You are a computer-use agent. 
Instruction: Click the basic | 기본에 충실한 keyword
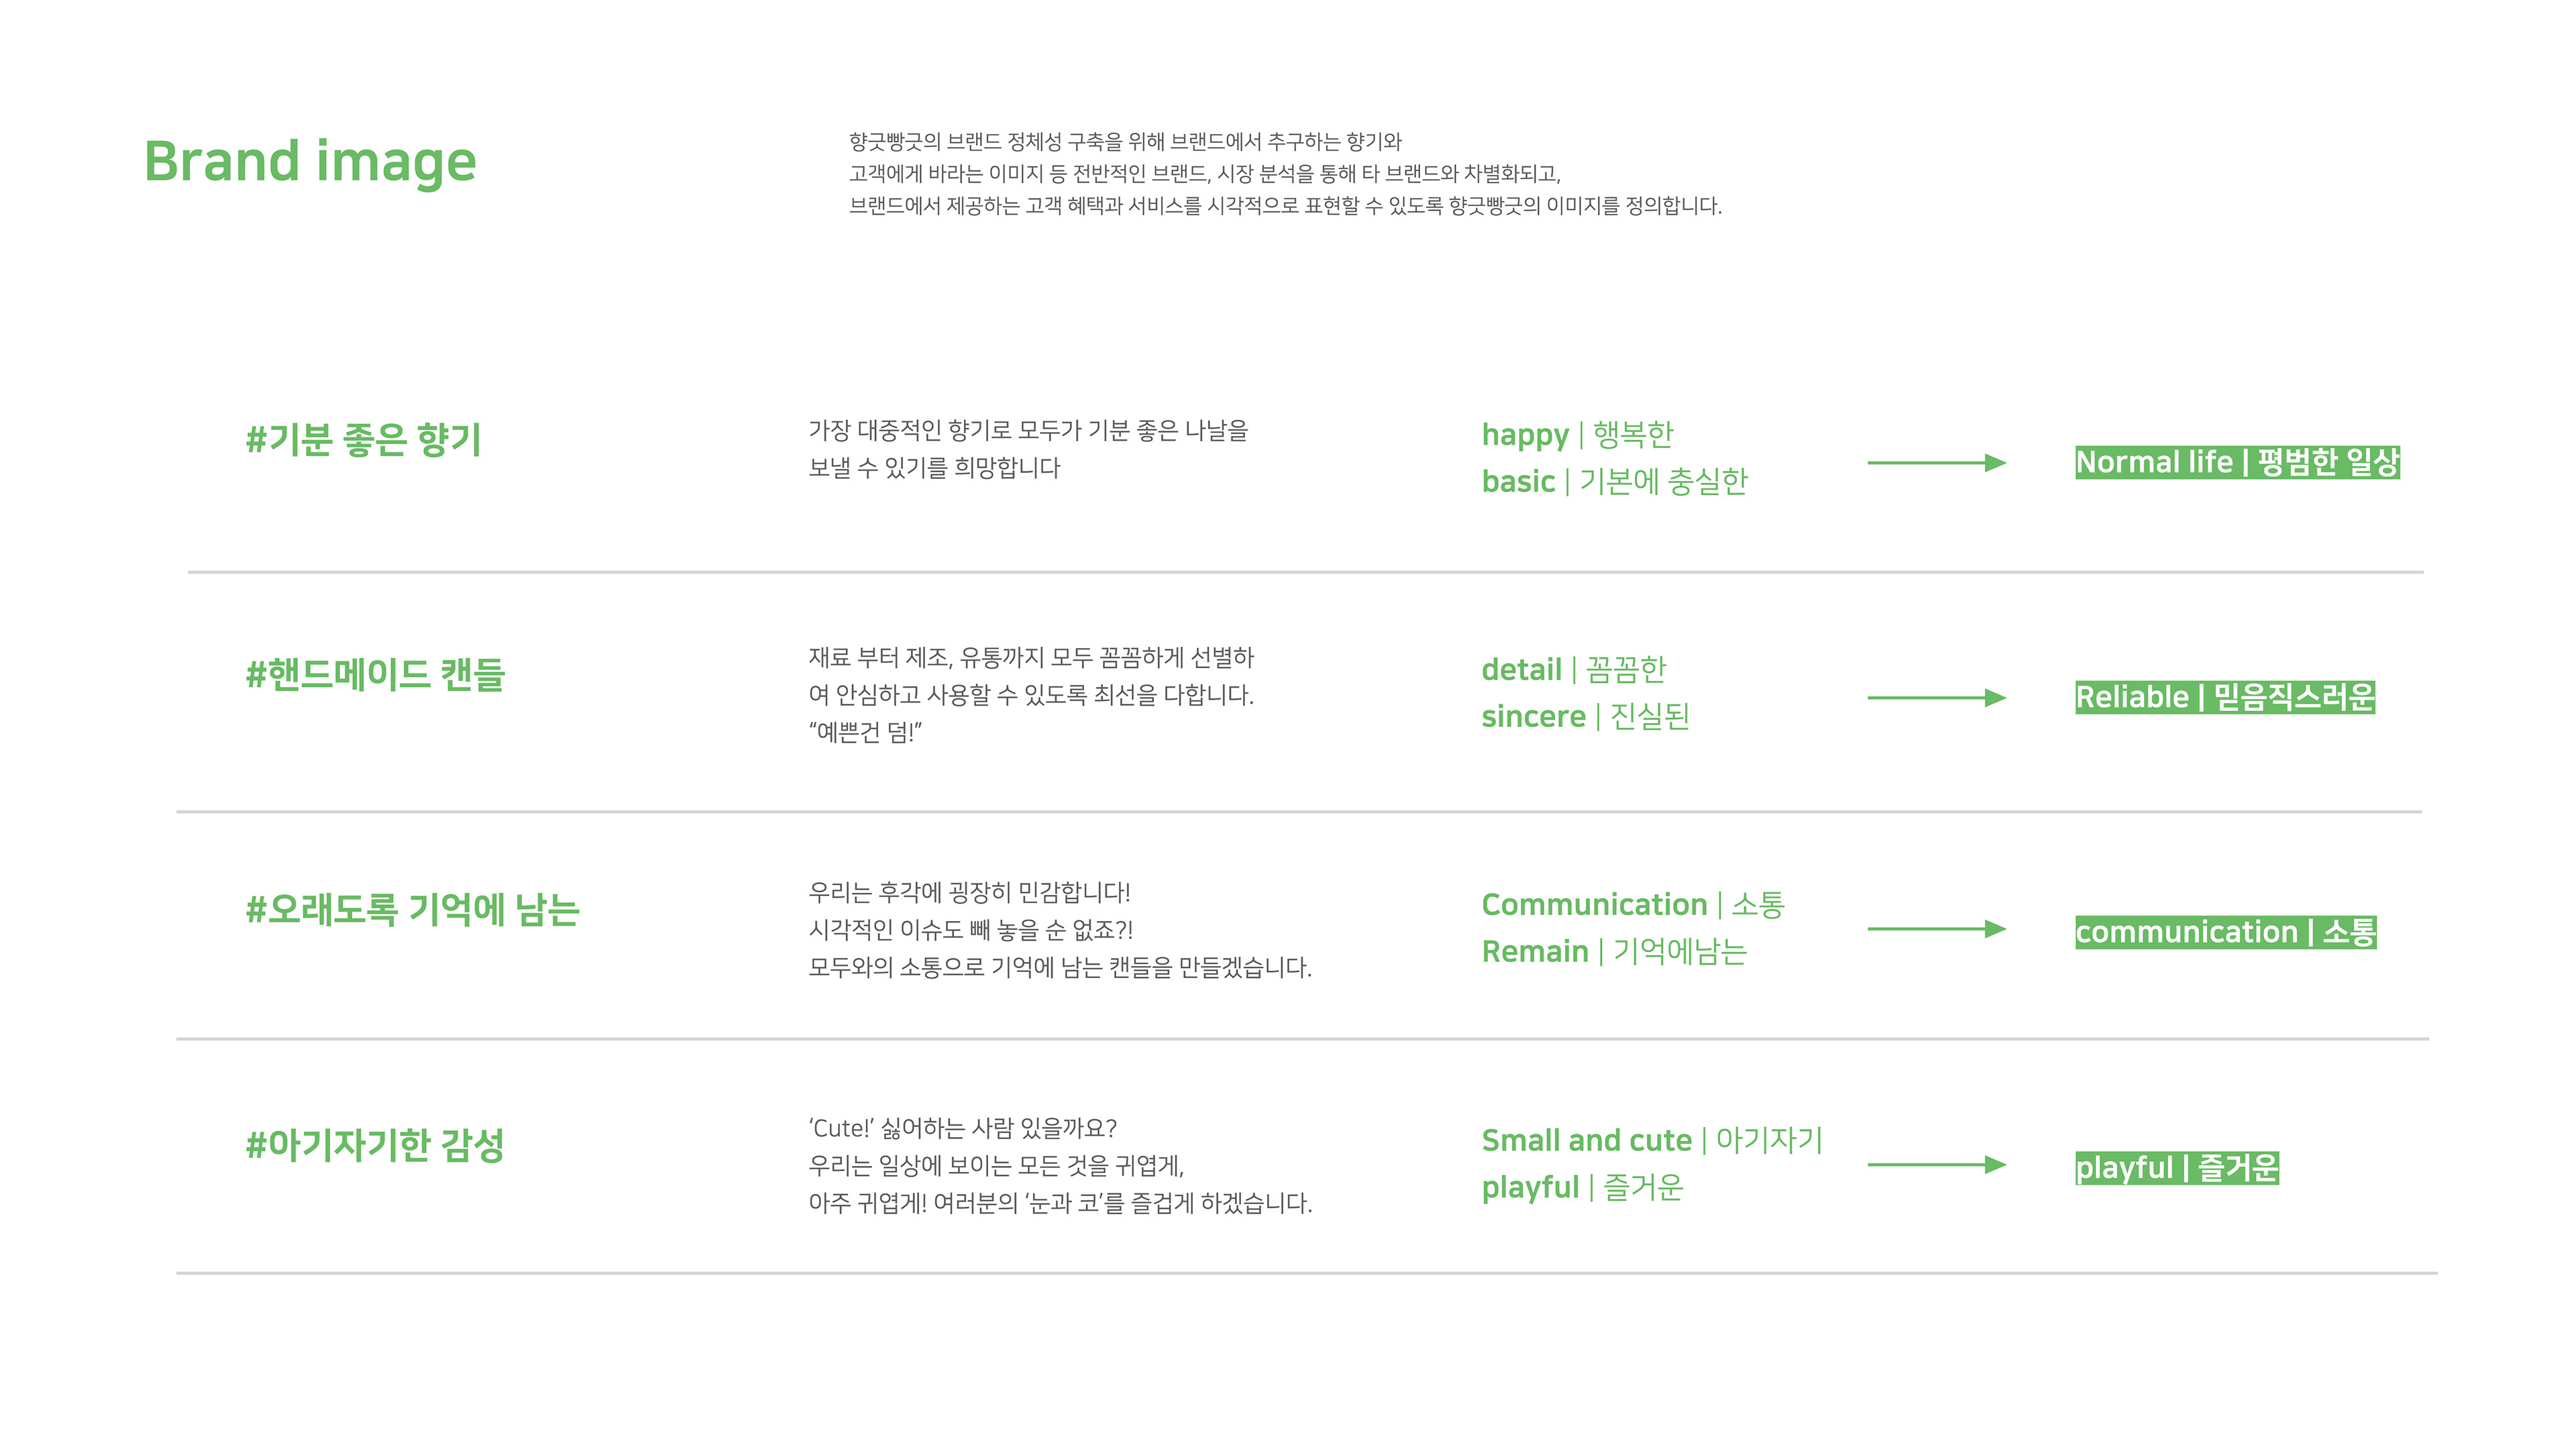click(x=1614, y=481)
